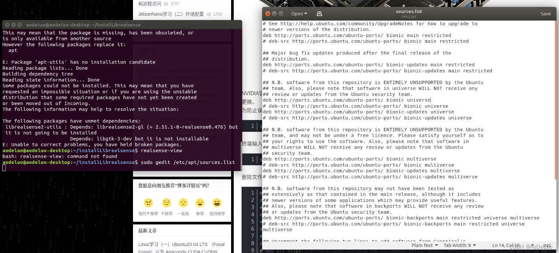Open the Linux学习 Ubuntu20.04 LTS article link
559x253 pixels.
point(182,244)
